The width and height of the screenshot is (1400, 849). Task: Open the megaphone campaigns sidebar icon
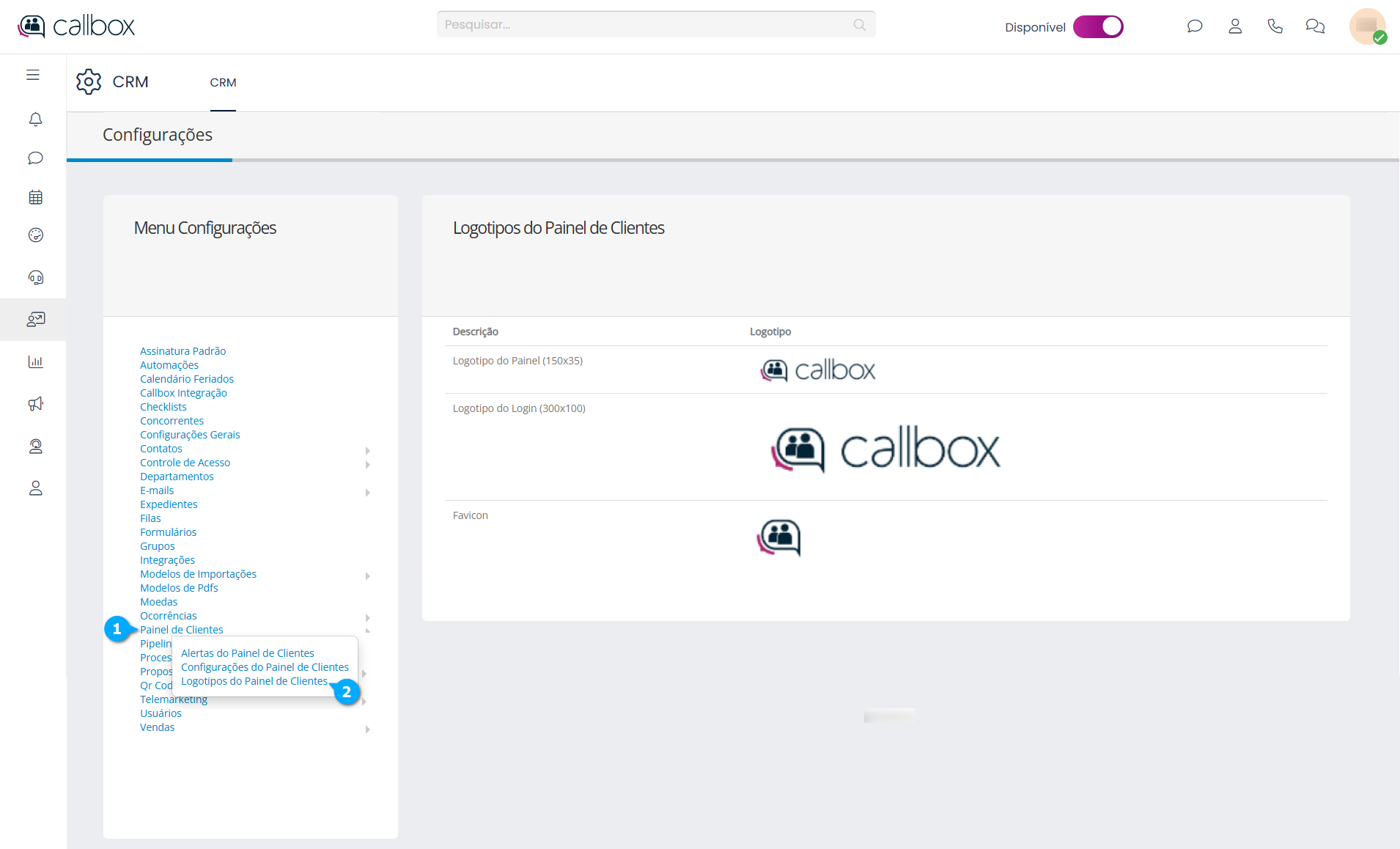click(x=35, y=404)
